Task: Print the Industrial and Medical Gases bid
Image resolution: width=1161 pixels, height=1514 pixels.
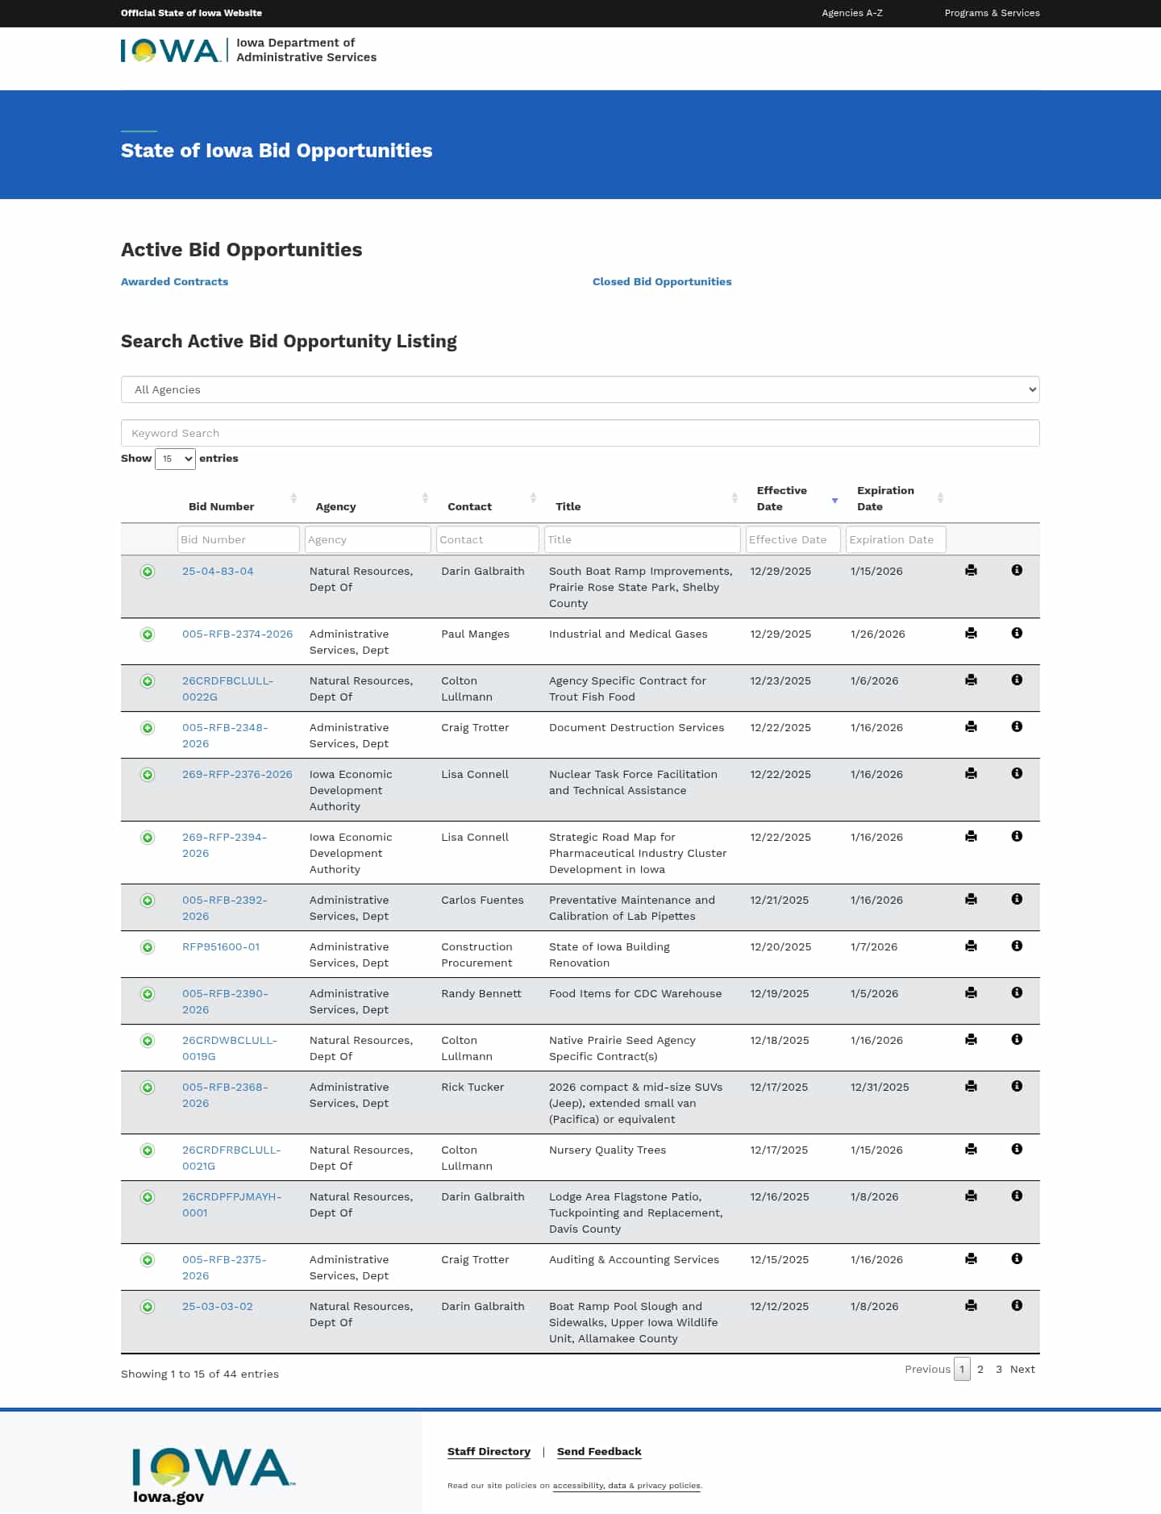Action: tap(971, 633)
